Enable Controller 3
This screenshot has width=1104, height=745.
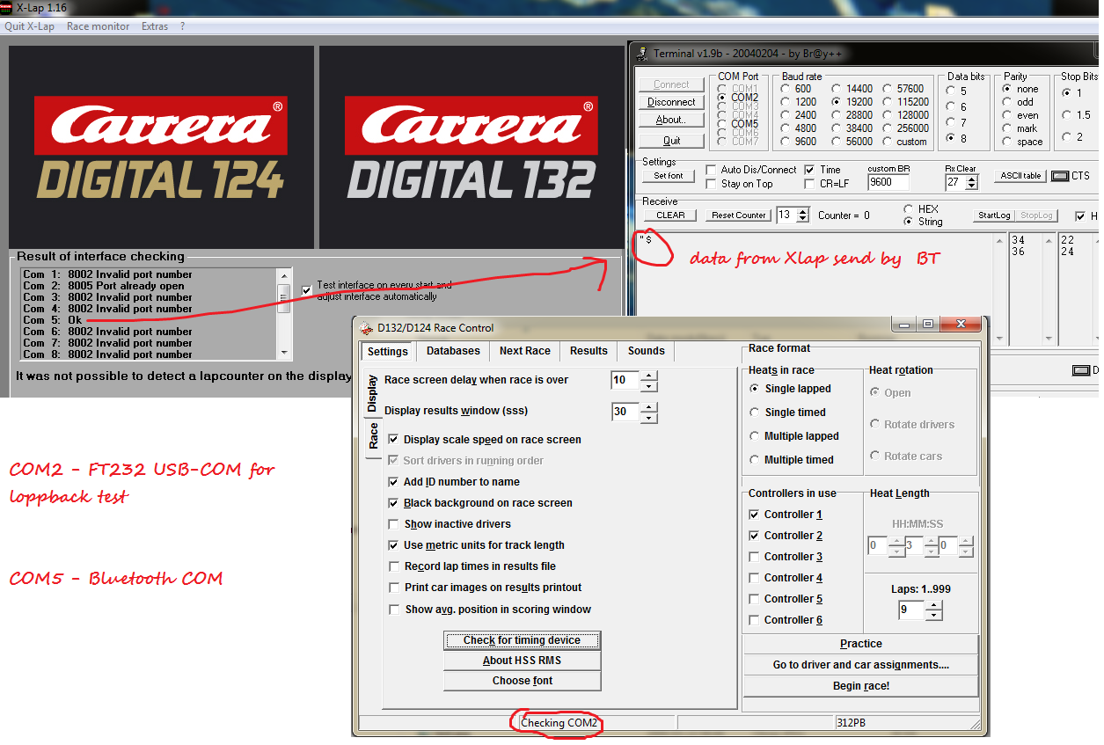(x=754, y=557)
